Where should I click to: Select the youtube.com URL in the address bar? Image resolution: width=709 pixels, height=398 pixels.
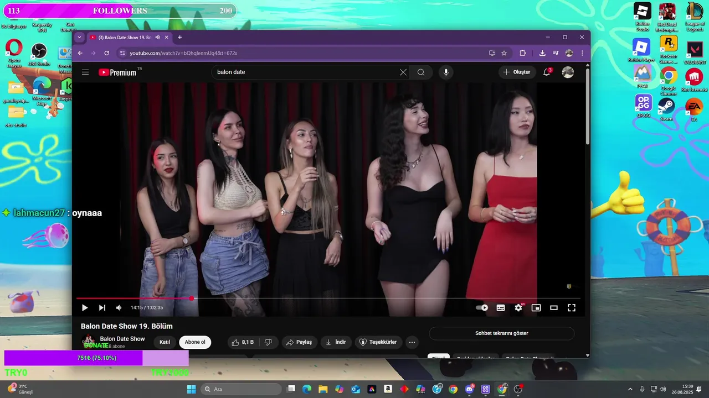[x=183, y=53]
